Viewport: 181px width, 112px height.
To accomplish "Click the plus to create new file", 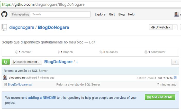I will (x=77, y=62).
